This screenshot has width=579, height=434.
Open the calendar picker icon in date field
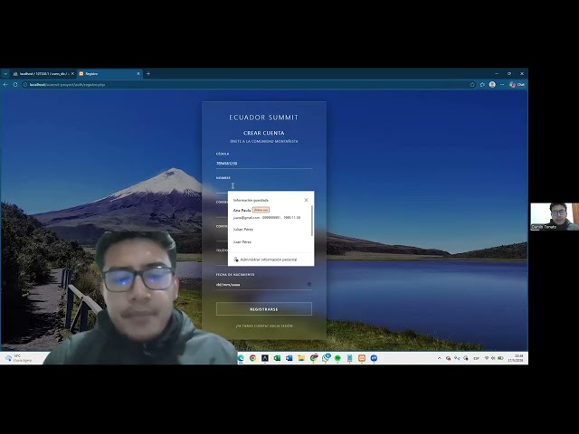[x=309, y=285]
